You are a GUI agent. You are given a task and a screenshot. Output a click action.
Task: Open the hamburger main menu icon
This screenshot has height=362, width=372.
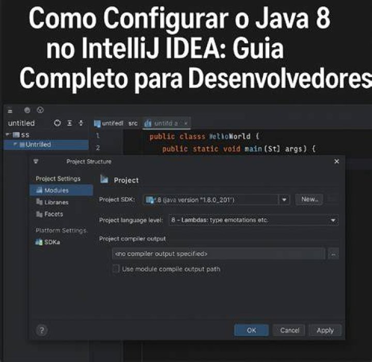(10, 111)
